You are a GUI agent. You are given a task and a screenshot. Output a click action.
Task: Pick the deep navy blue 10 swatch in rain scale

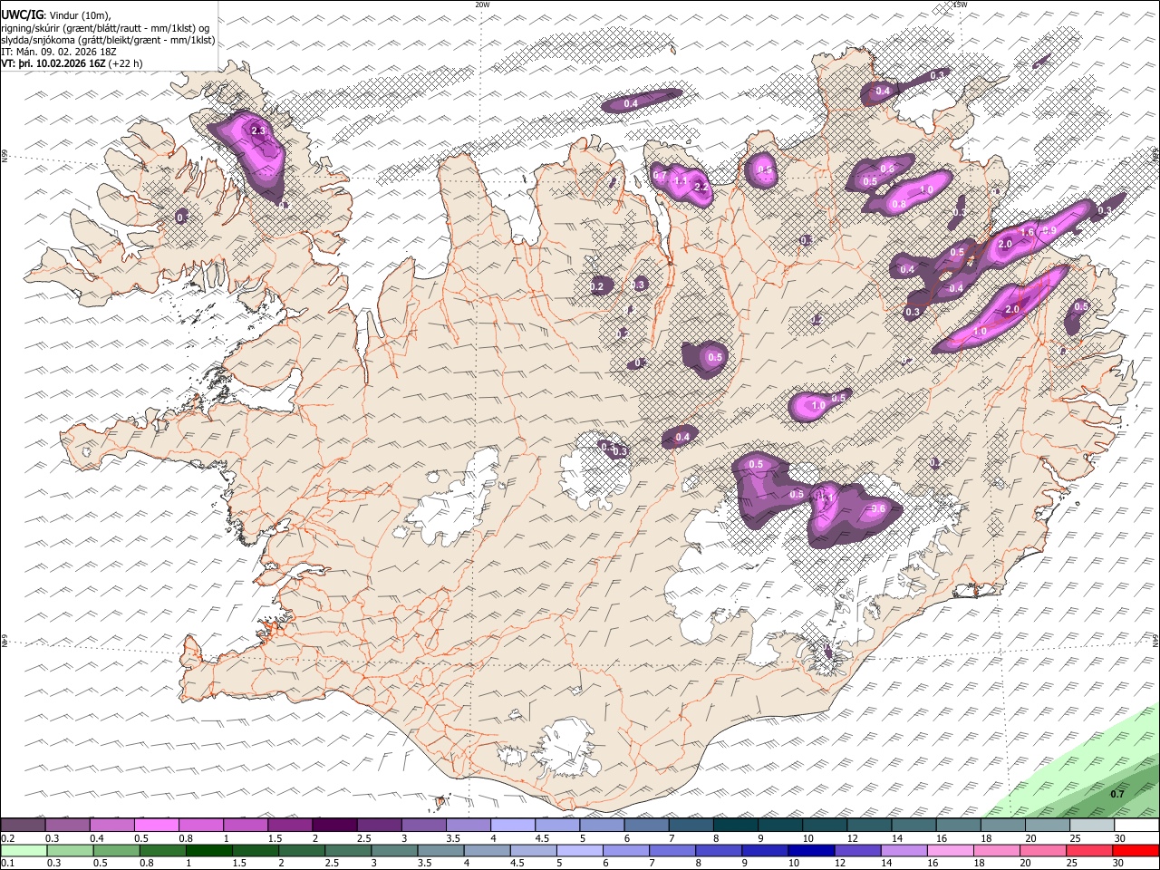810,851
